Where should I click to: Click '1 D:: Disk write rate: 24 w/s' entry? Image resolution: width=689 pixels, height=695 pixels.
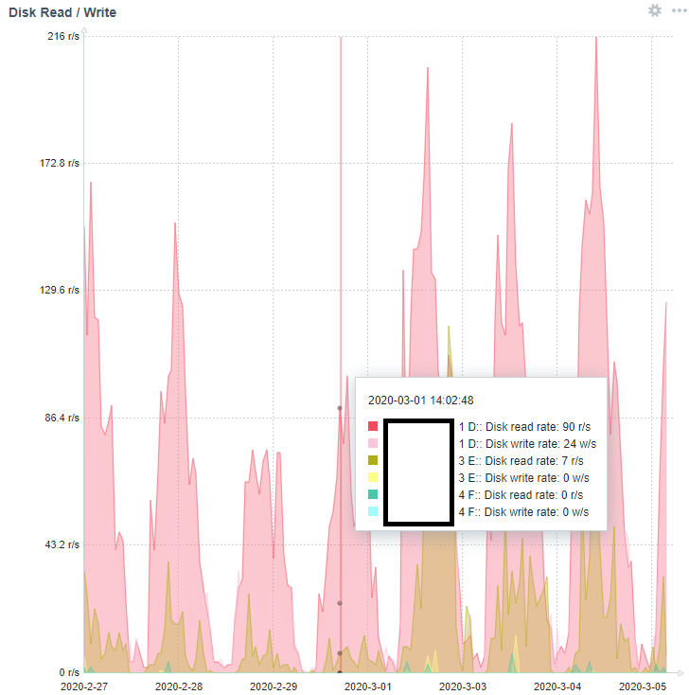pyautogui.click(x=527, y=444)
